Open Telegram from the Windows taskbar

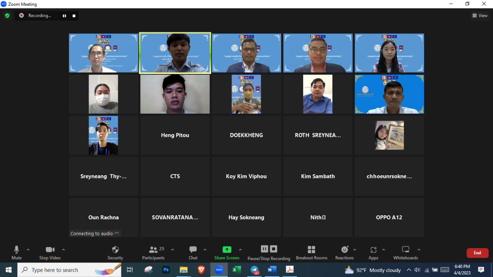[254, 270]
